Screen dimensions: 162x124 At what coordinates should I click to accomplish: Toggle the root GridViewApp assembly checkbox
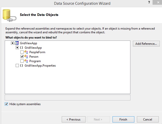point(12,43)
